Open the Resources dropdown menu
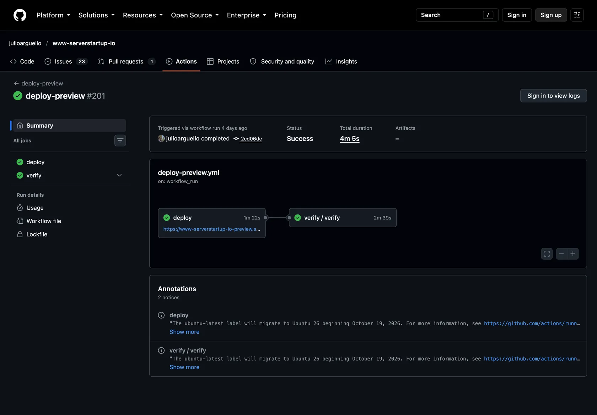Viewport: 597px width, 415px height. (x=142, y=15)
